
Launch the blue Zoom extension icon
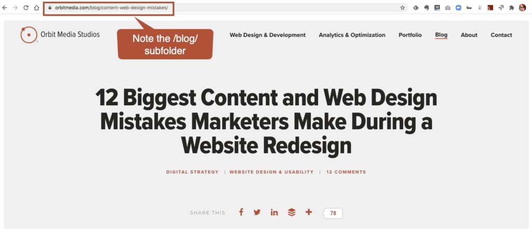click(x=458, y=8)
